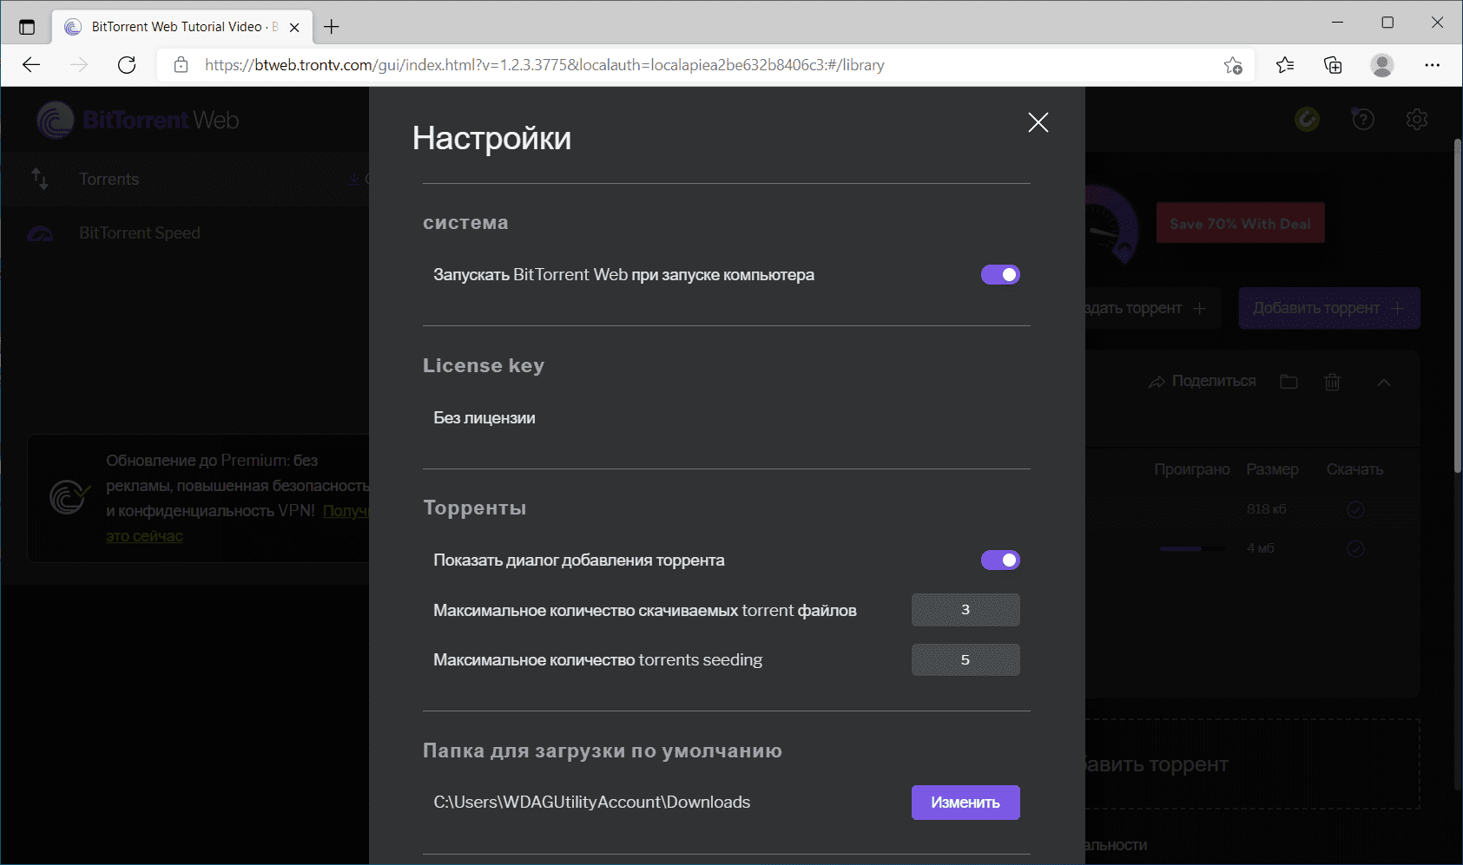Click Поделиться to share the torrent
The width and height of the screenshot is (1463, 865).
click(x=1203, y=382)
